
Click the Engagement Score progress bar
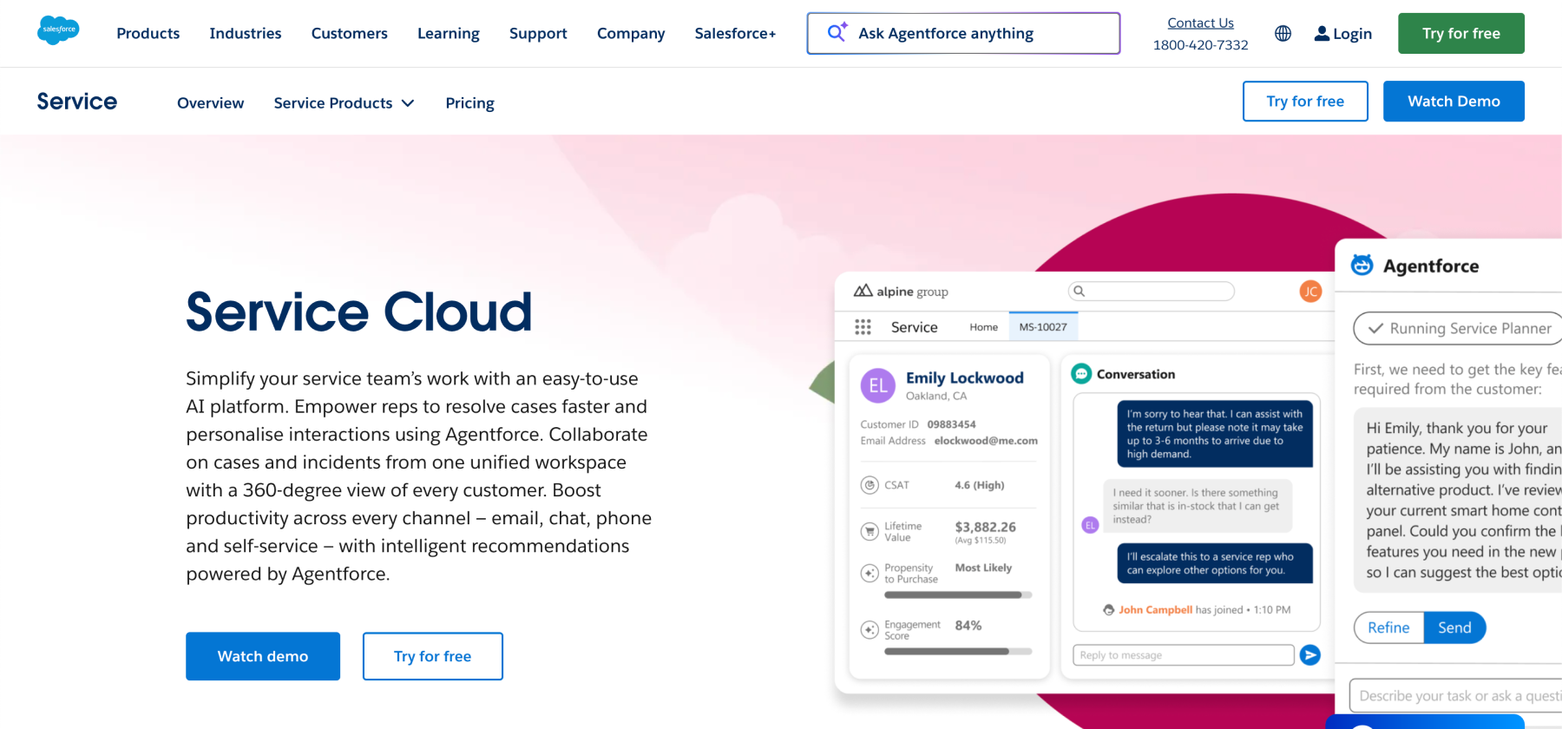[x=958, y=651]
